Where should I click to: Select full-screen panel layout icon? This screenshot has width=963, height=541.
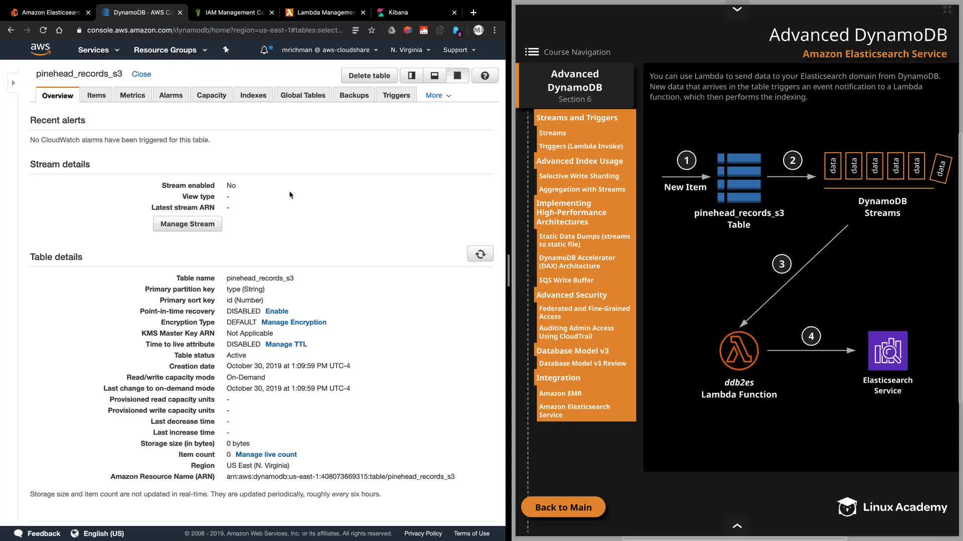[x=457, y=76]
